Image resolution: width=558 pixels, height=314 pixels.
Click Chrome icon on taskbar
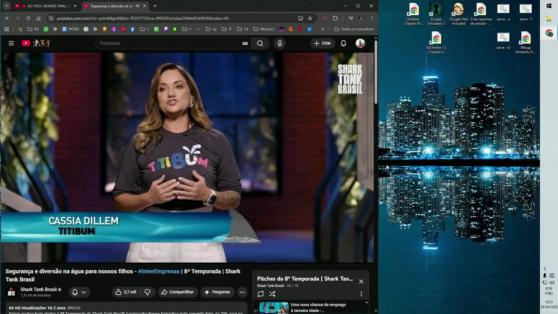(x=549, y=33)
